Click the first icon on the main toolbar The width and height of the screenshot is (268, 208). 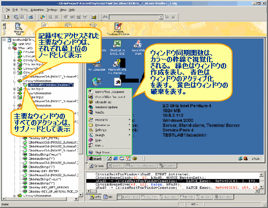pos(7,17)
